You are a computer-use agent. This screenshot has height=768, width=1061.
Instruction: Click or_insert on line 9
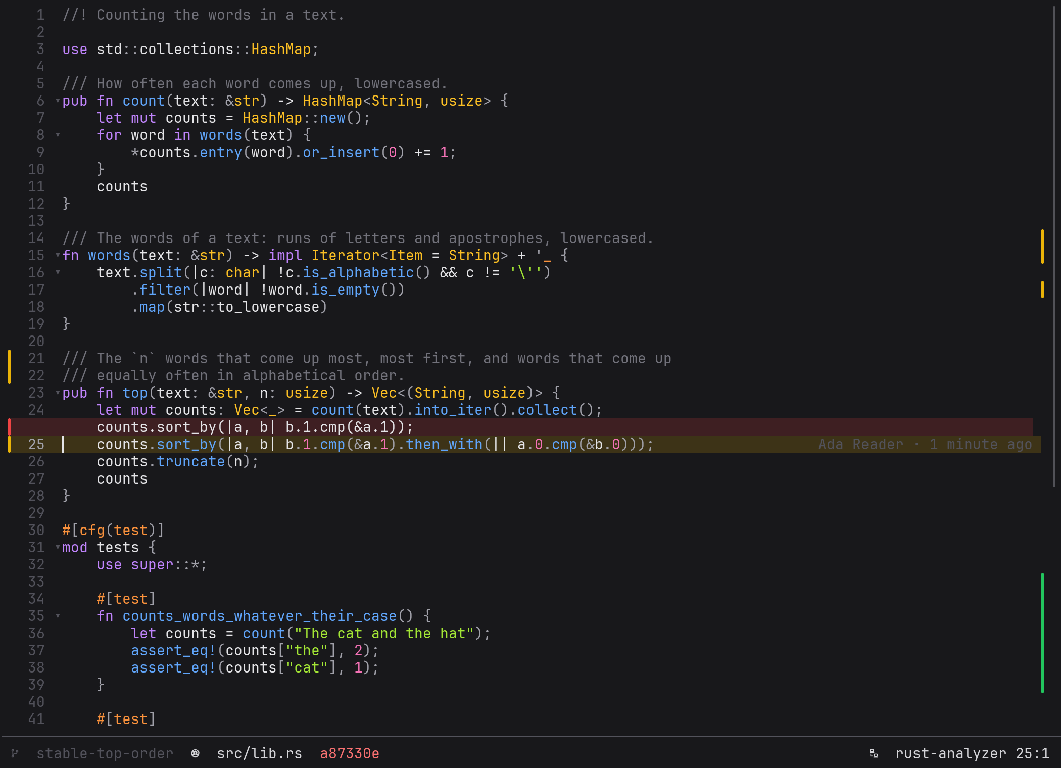(x=341, y=153)
